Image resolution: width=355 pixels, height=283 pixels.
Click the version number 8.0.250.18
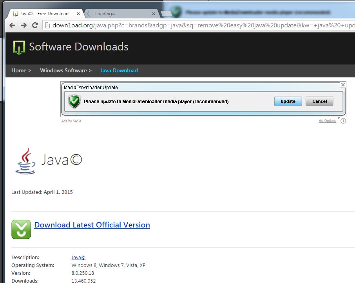pos(83,273)
